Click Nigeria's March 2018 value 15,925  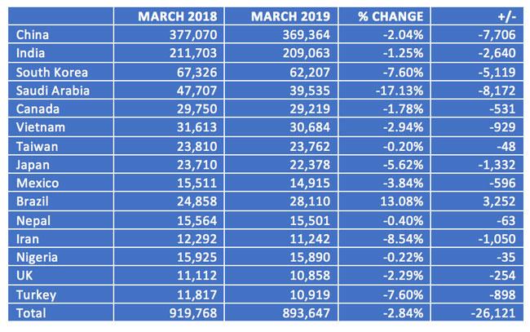(169, 257)
